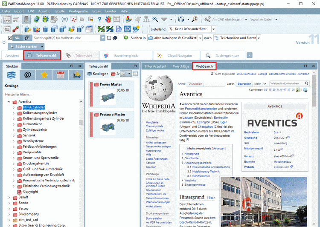
Task: Click the green plus icon beside Suchen in
Action: [126, 38]
